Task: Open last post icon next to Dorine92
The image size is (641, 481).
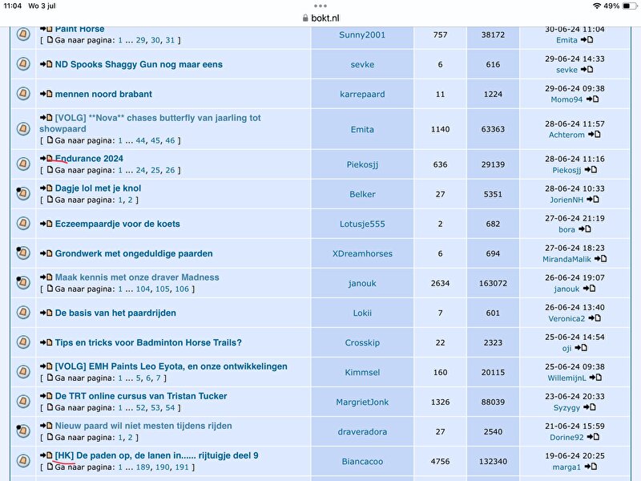Action: (x=593, y=437)
